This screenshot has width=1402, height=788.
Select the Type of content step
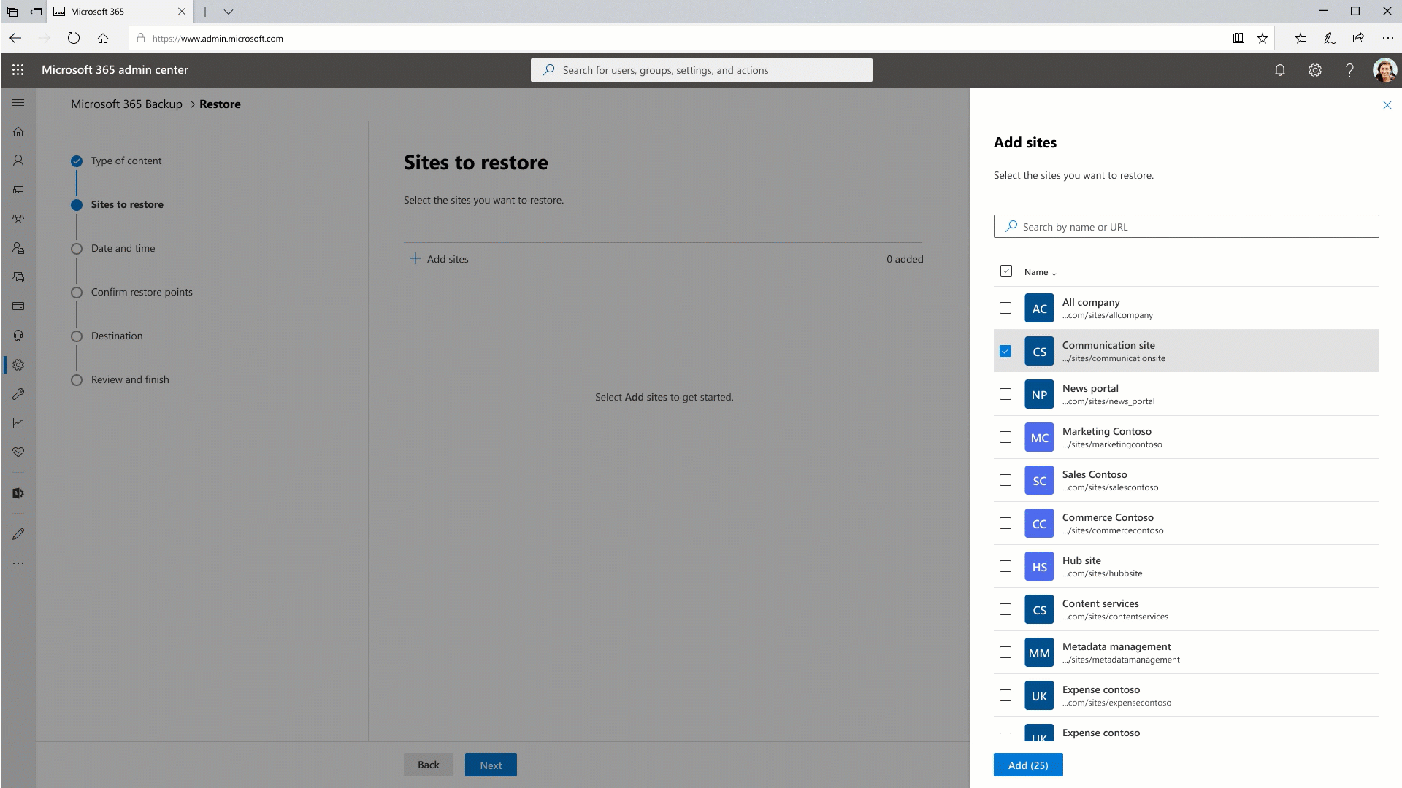[x=126, y=161]
